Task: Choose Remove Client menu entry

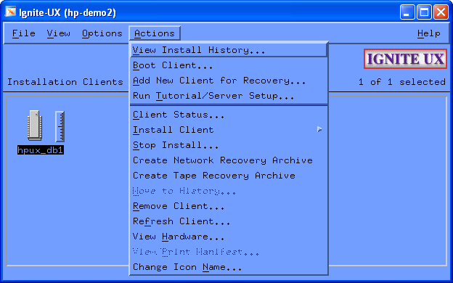Action: point(229,206)
